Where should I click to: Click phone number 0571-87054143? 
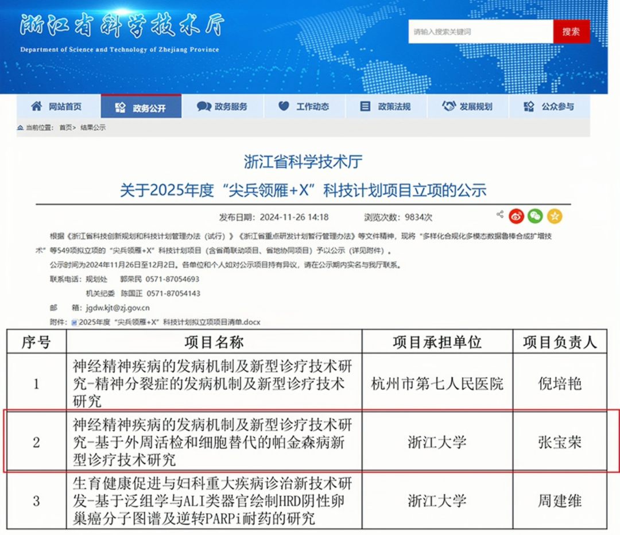[x=173, y=293]
